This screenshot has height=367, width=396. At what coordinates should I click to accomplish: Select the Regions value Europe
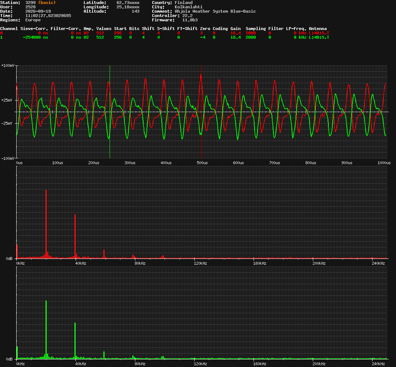(x=33, y=20)
